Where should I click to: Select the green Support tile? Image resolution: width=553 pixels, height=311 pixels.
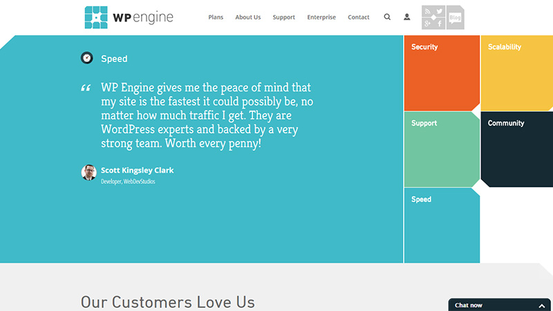click(442, 149)
